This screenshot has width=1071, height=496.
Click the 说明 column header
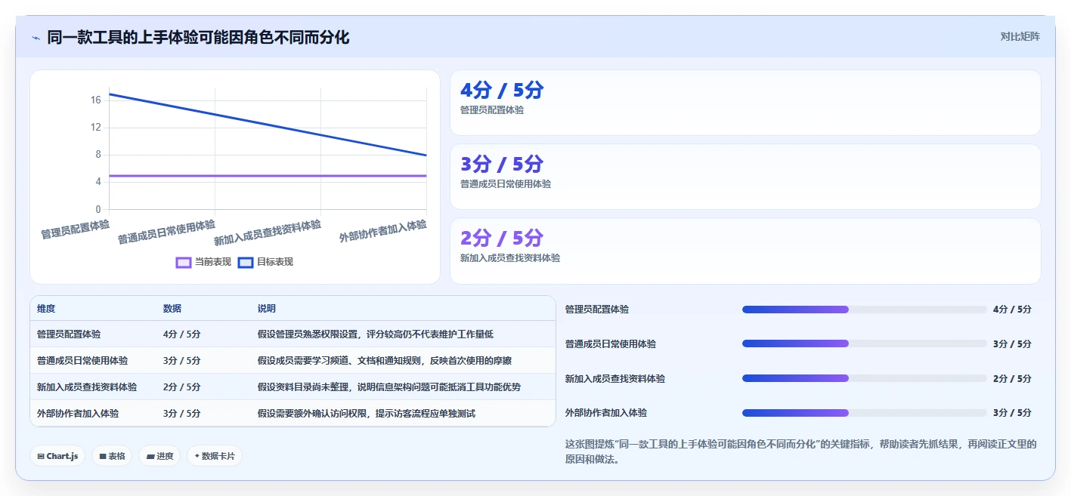267,309
